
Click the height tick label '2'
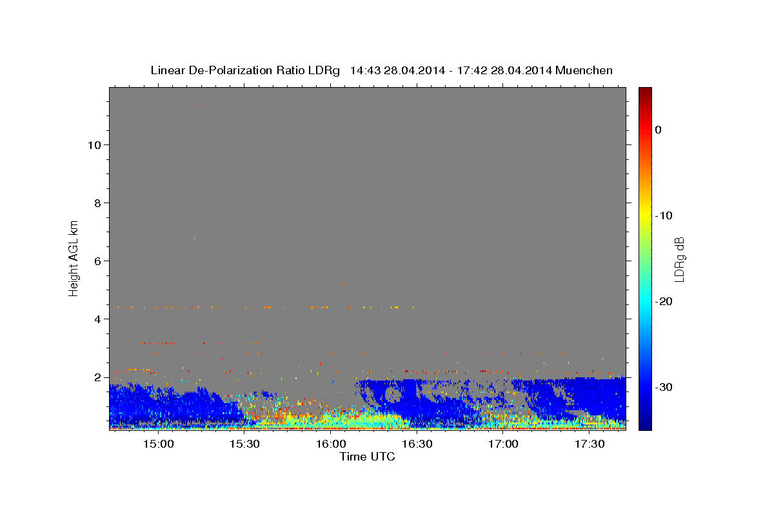pos(99,377)
